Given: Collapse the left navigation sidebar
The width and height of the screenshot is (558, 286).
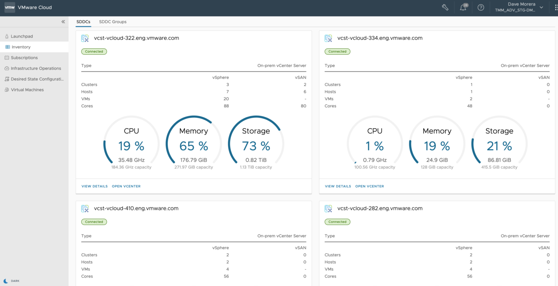Looking at the screenshot, I should (x=63, y=22).
